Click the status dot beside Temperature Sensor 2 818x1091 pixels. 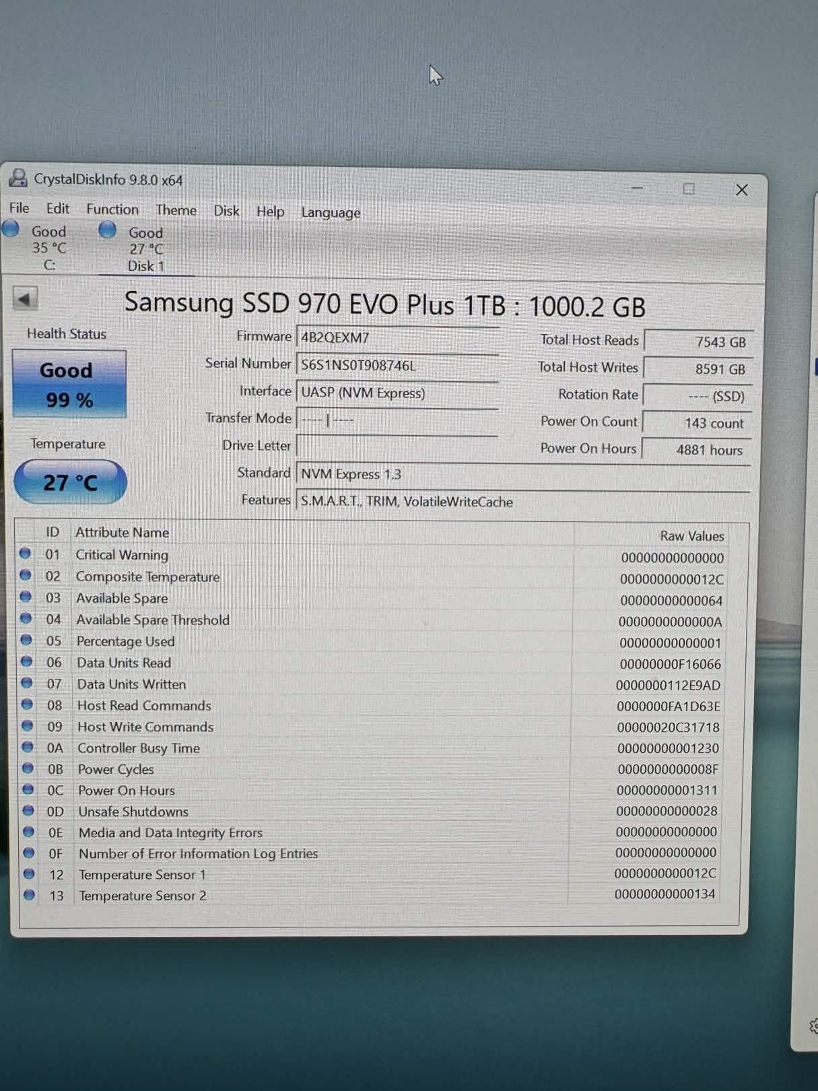point(29,895)
